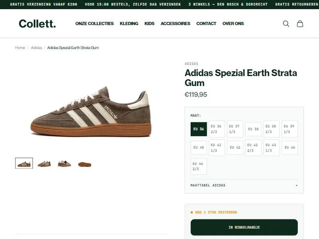Screen dimensions: 319x239
Task: Open the KIDS menu item
Action: [x=149, y=24]
